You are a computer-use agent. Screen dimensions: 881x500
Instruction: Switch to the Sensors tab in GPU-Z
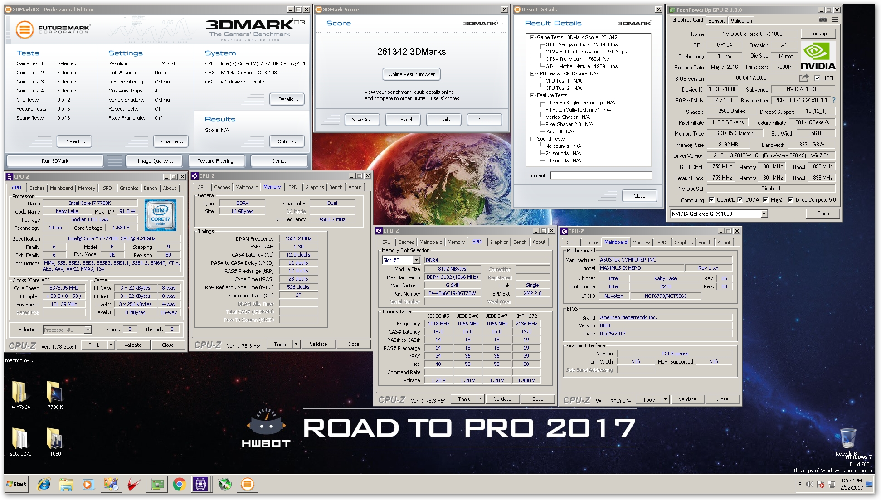(717, 20)
